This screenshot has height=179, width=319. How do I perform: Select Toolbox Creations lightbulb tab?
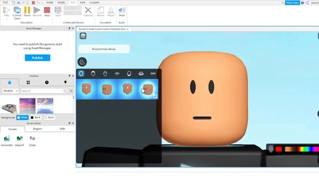point(65,82)
